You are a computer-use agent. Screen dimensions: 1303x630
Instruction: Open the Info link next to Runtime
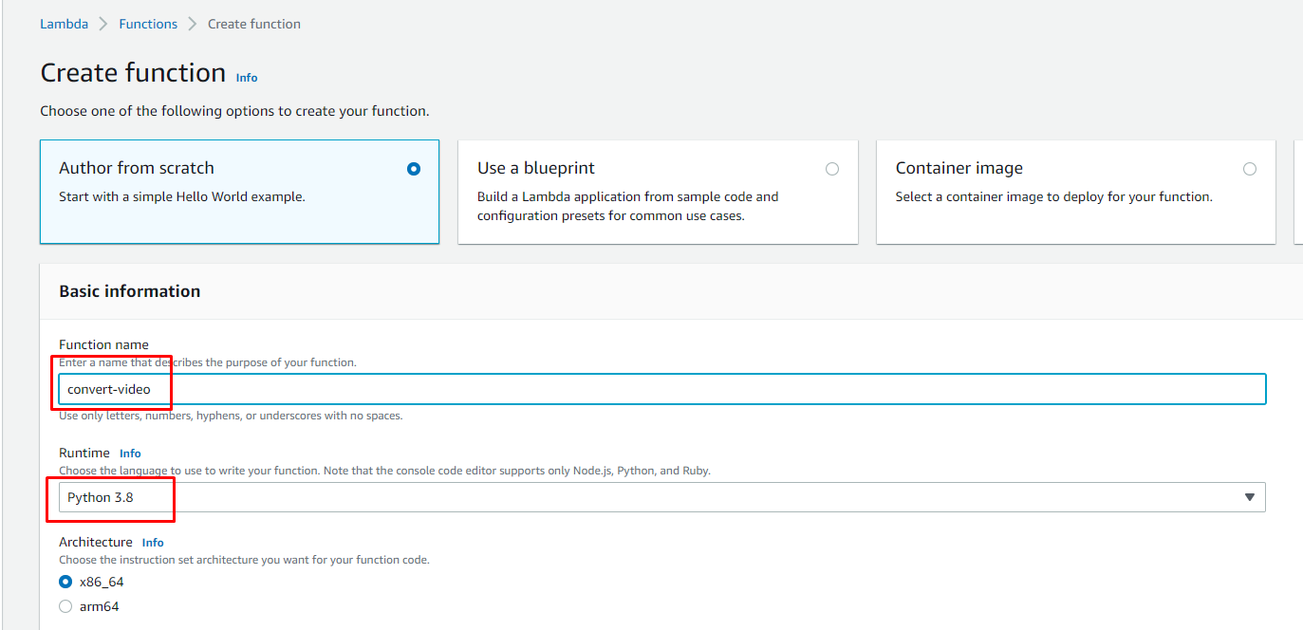pyautogui.click(x=130, y=454)
